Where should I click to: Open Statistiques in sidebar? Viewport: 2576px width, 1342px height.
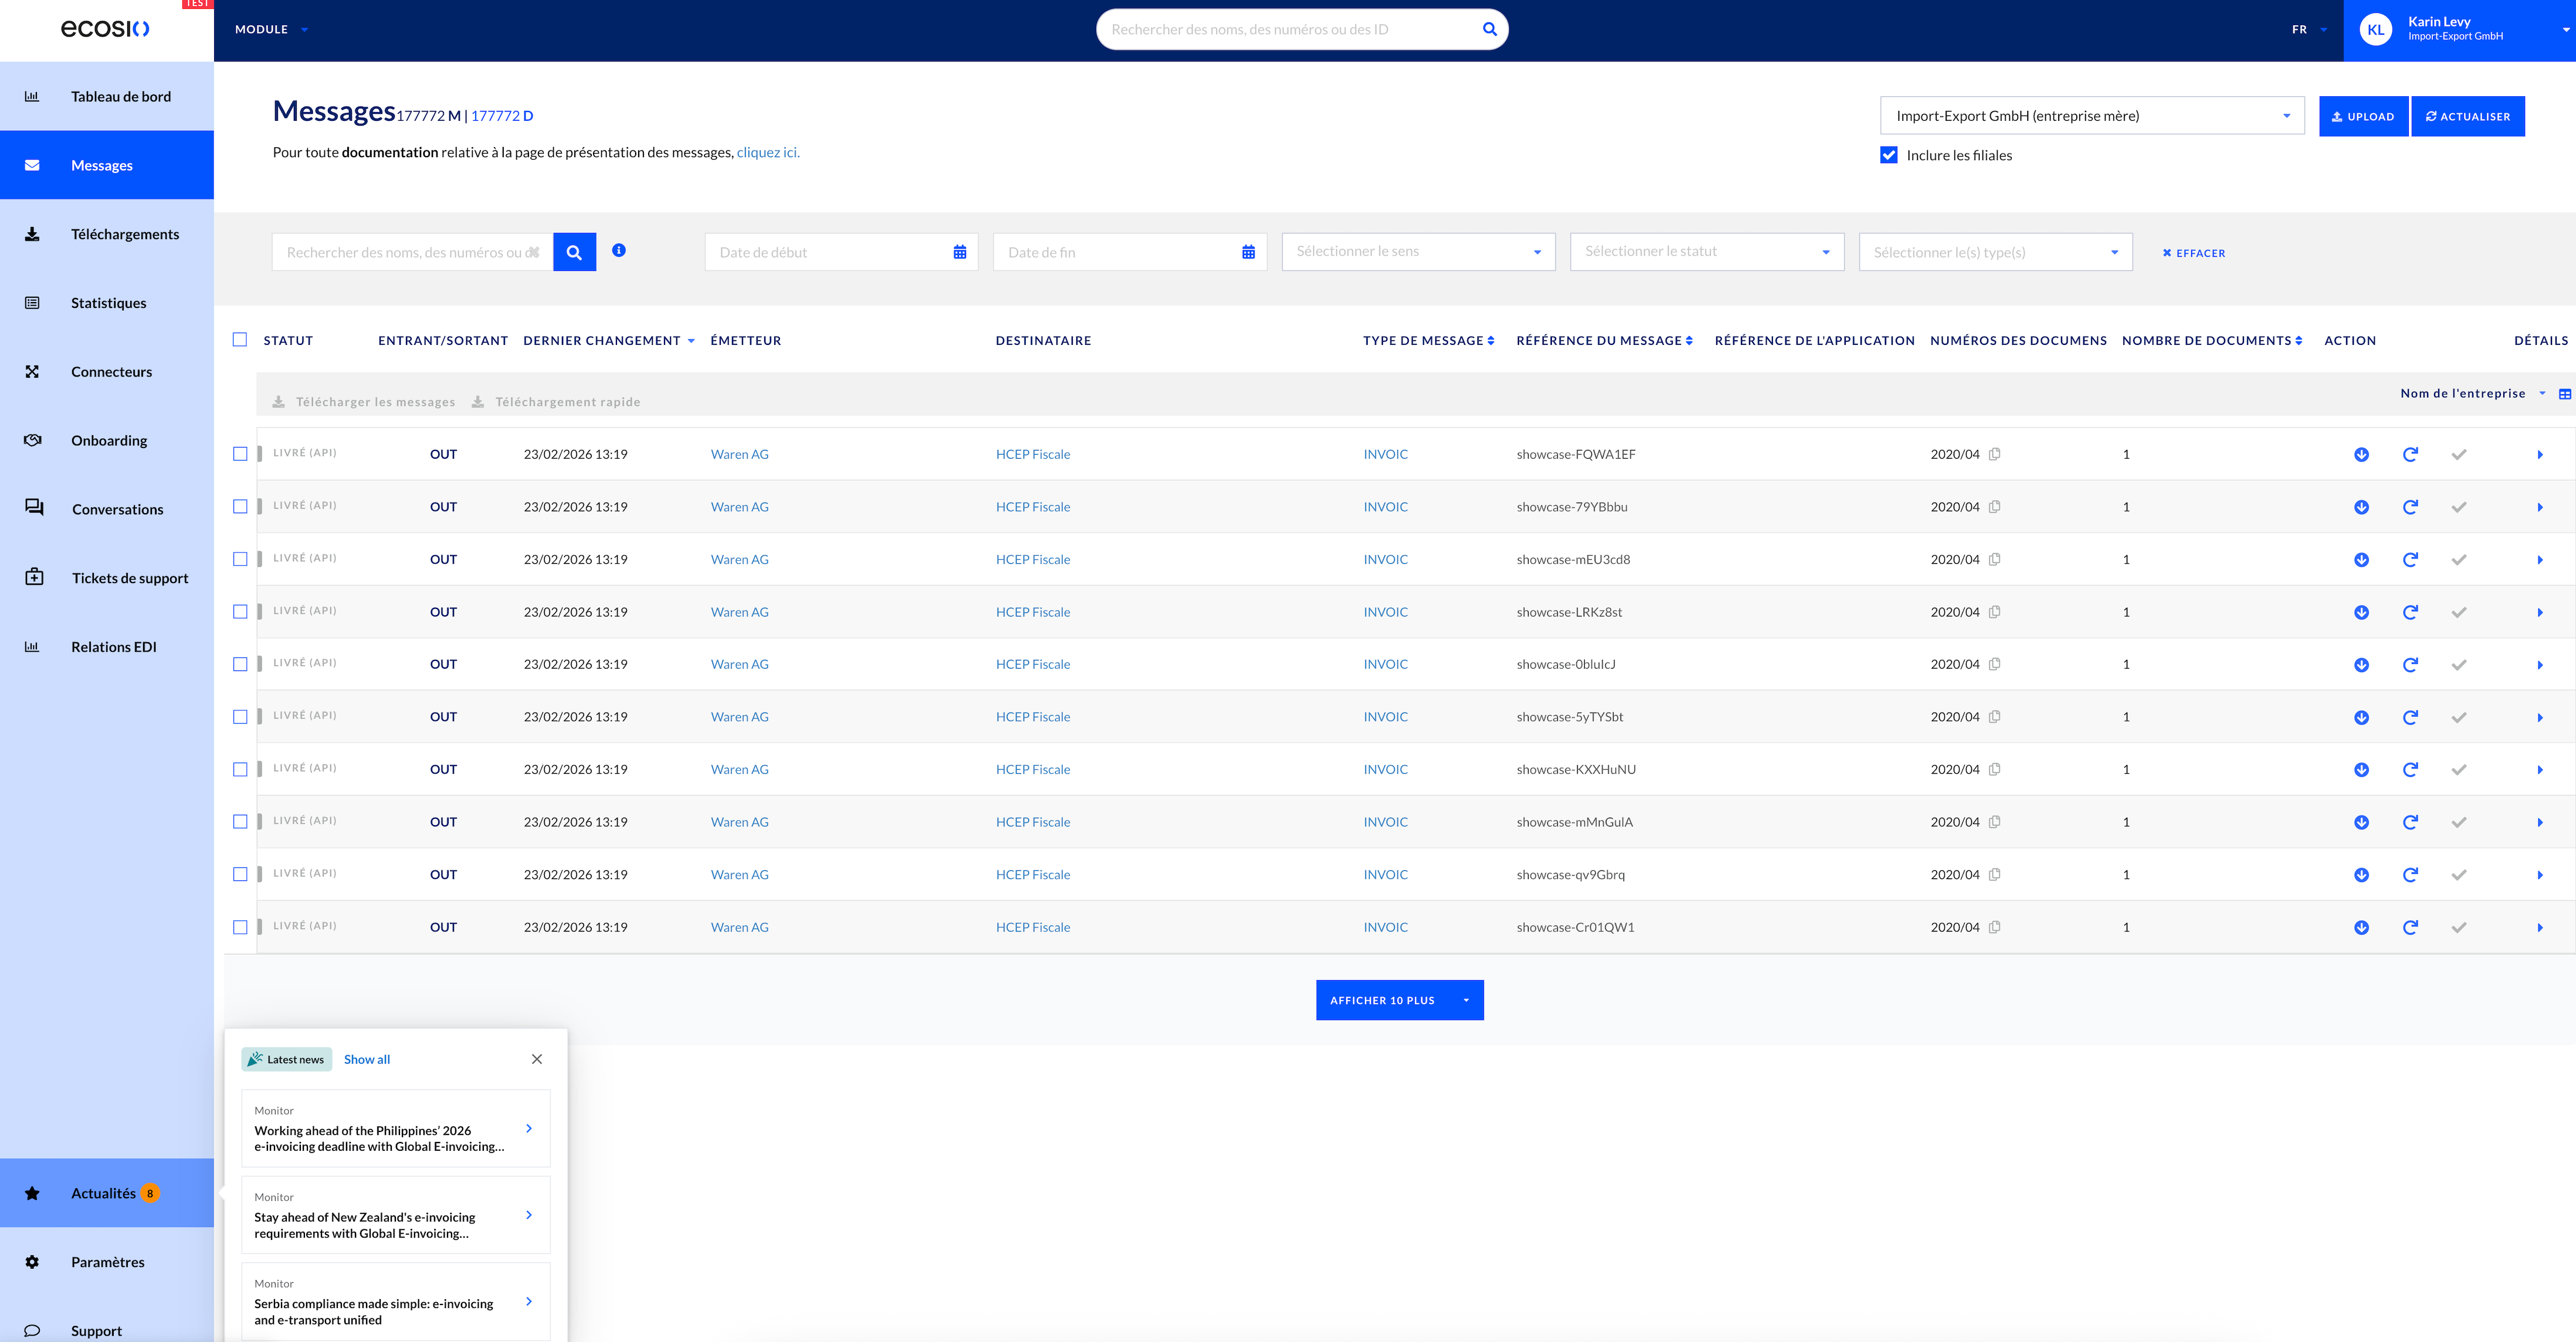(x=107, y=303)
